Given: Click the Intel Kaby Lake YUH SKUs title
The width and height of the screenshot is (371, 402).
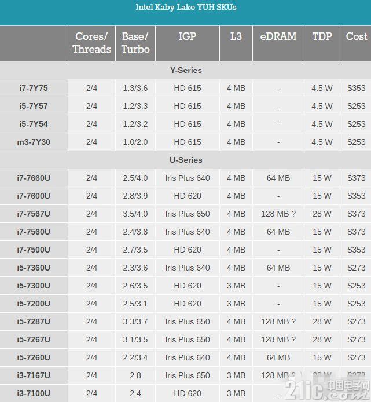Looking at the screenshot, I should click(x=186, y=7).
